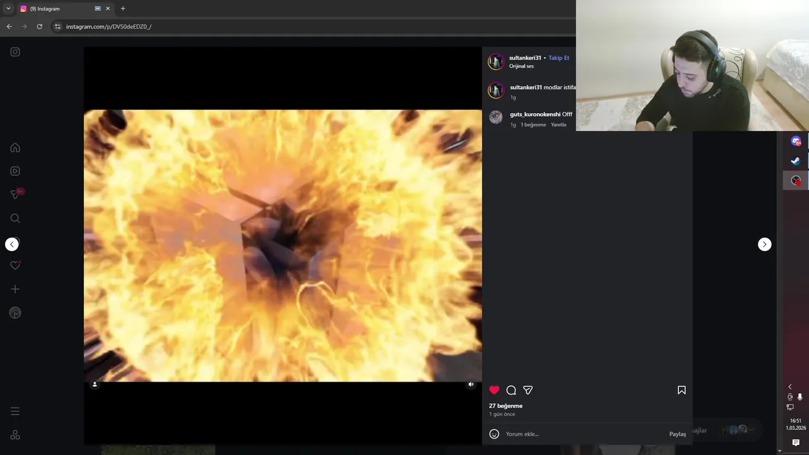Viewport: 809px width, 455px height.
Task: Open Instagram search icon
Action: pos(15,218)
